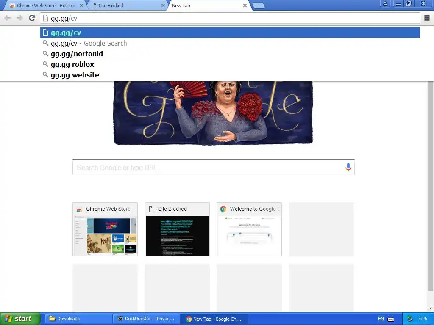Click the page vertical scrollbar
This screenshot has width=434, height=325.
coord(430,185)
